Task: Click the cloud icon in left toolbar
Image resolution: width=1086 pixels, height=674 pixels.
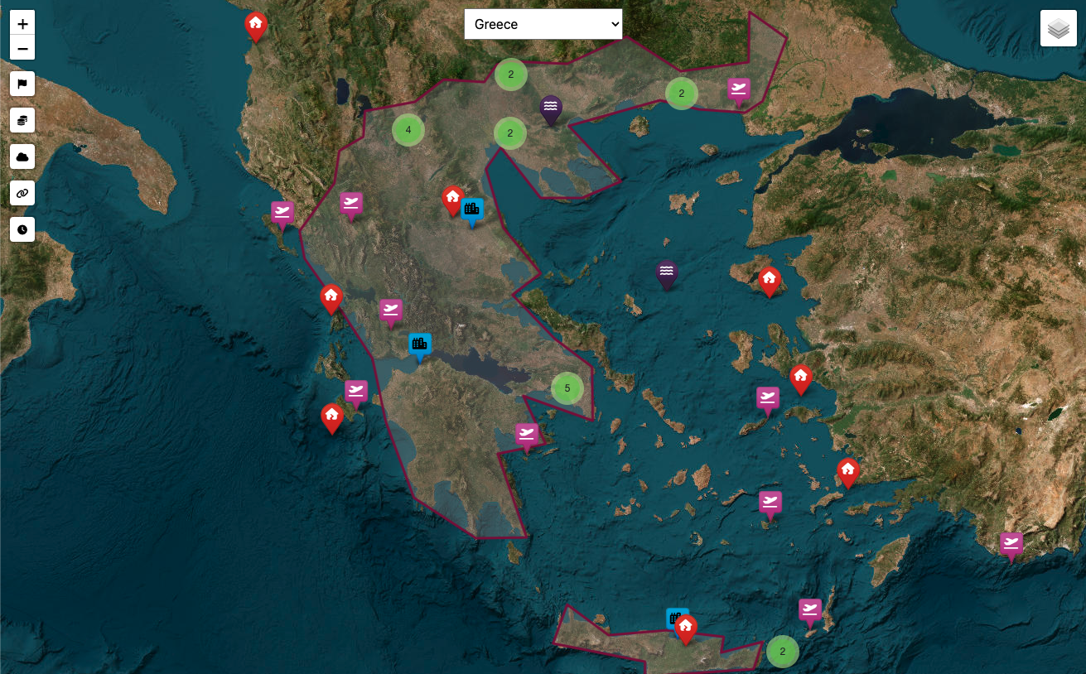Action: pos(22,156)
